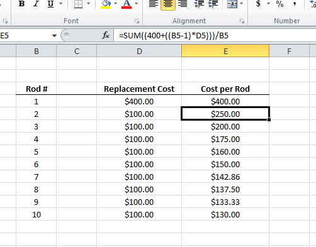
Task: Open Name Box dropdown arrow
Action: tap(54, 36)
